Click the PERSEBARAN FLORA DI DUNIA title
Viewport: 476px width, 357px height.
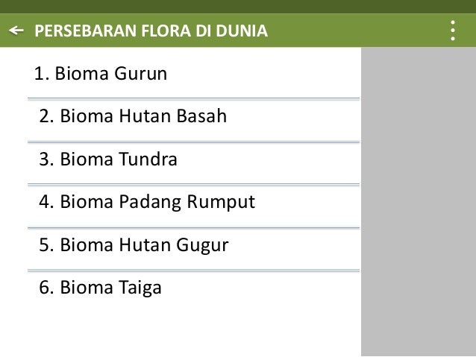(x=150, y=31)
